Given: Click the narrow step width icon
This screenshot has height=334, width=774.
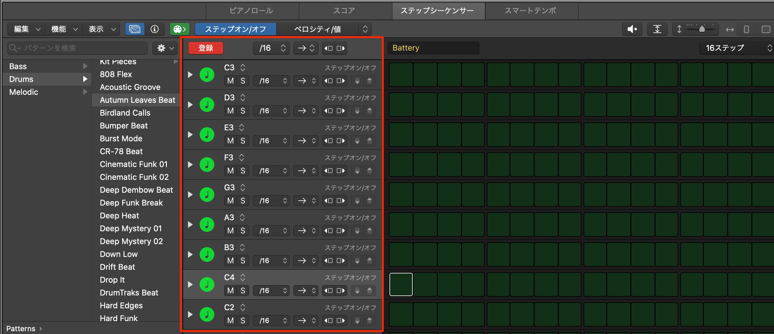Looking at the screenshot, I should click(x=746, y=29).
